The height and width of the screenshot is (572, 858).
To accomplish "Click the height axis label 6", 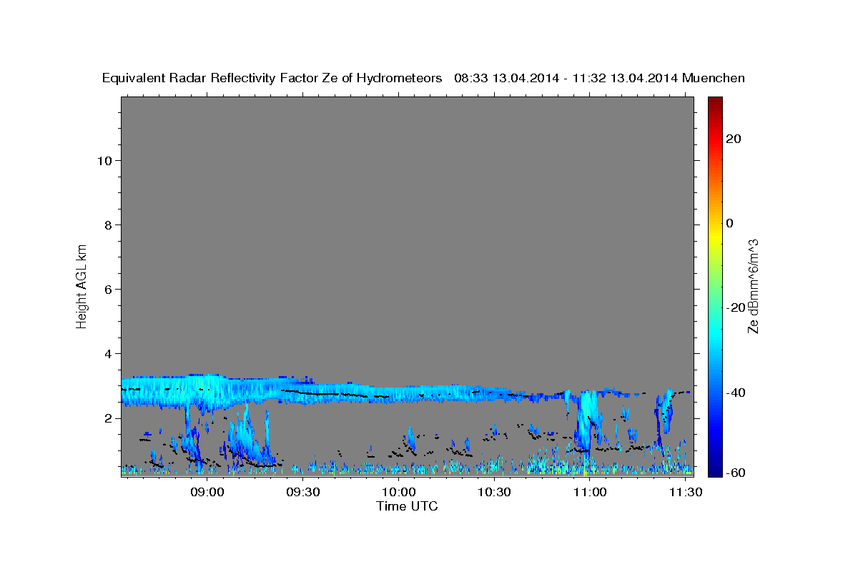I will [107, 290].
